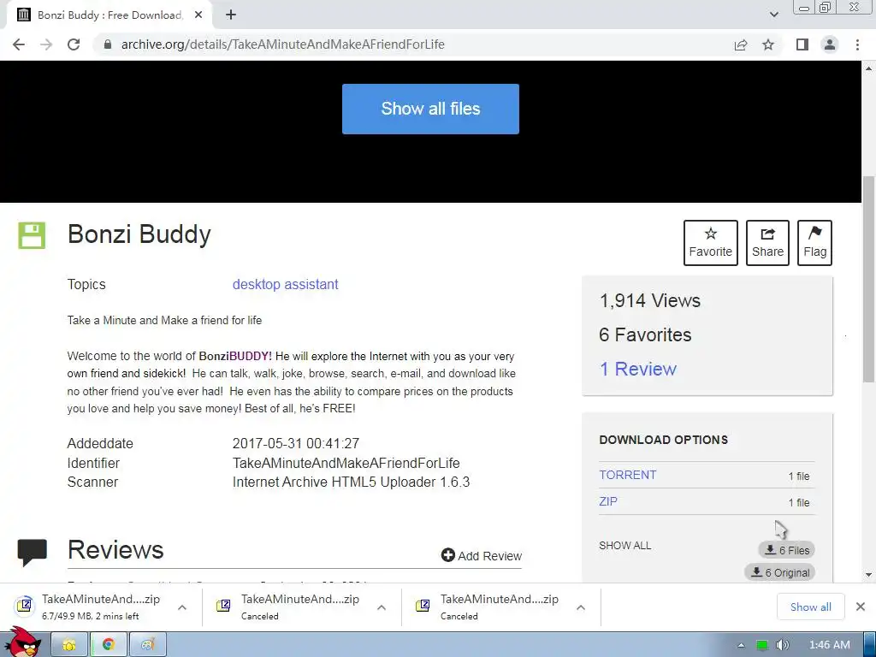Screen dimensions: 876x657
Task: Click the Share button for this item
Action: [767, 243]
